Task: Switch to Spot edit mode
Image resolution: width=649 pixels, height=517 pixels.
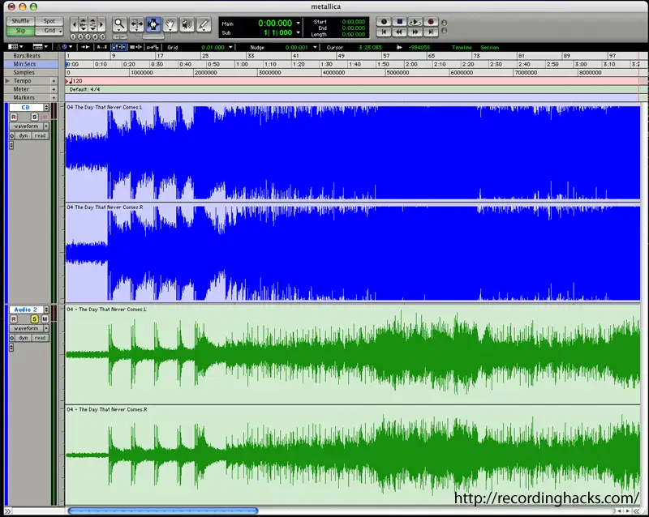Action: pyautogui.click(x=49, y=21)
